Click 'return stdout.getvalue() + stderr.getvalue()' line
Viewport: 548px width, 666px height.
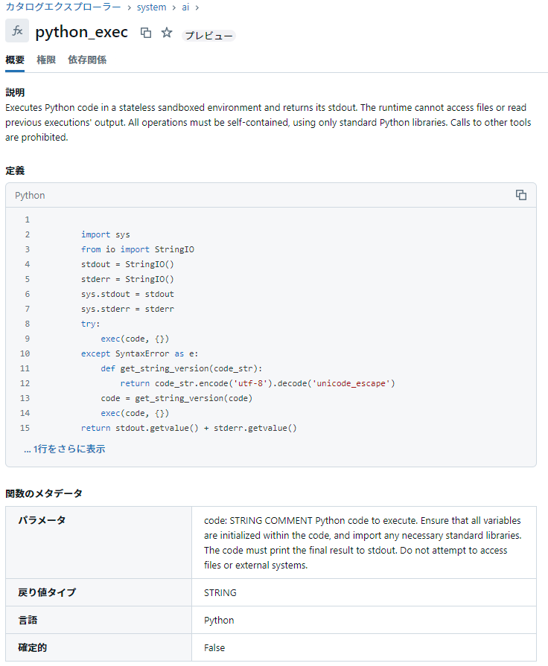[x=189, y=428]
